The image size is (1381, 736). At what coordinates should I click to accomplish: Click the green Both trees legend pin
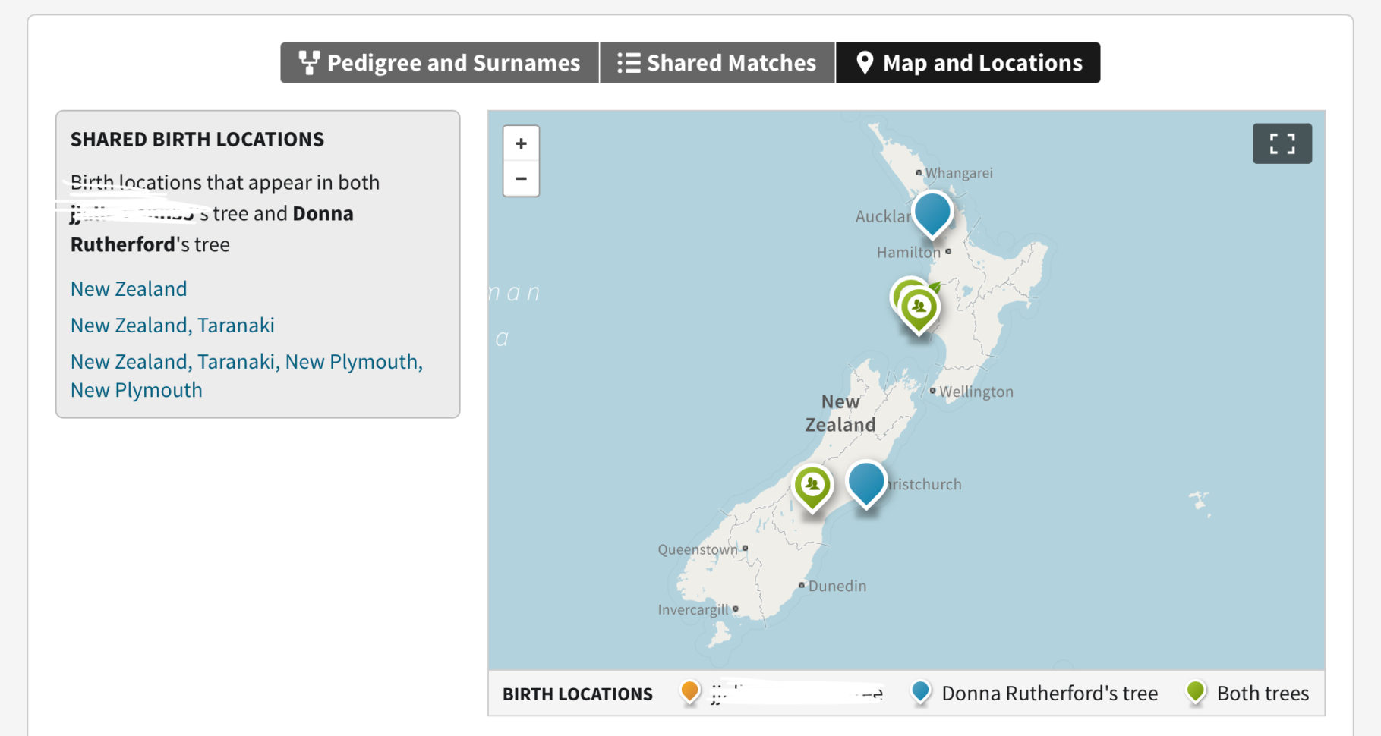coord(1197,692)
